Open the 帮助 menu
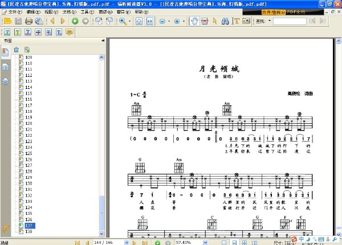342x245 pixels. click(141, 12)
